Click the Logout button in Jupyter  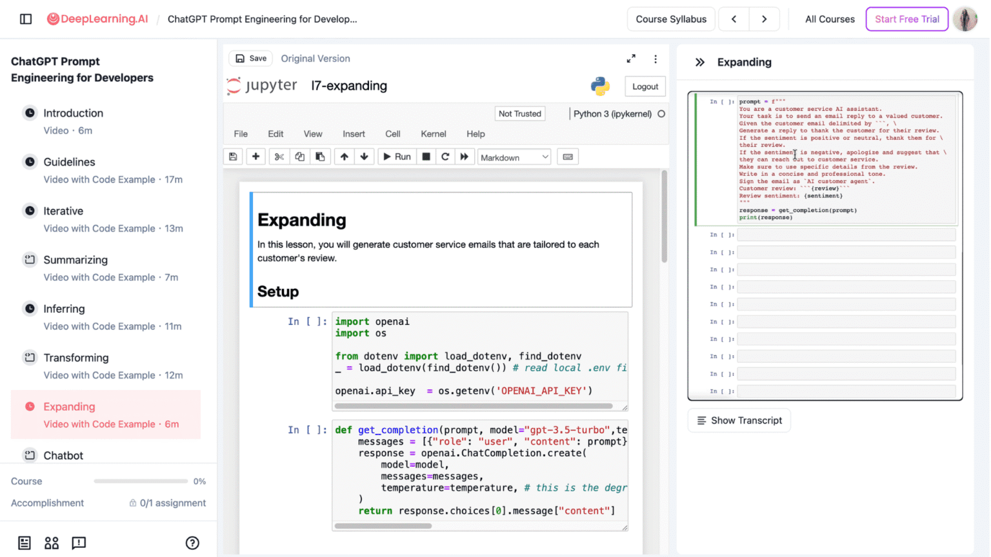(645, 86)
